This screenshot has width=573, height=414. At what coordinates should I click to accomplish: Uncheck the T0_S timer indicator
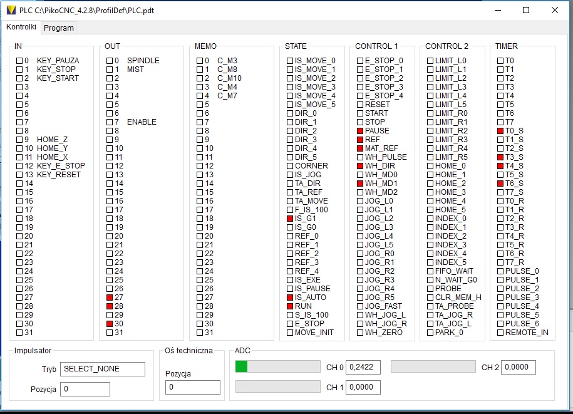point(500,131)
